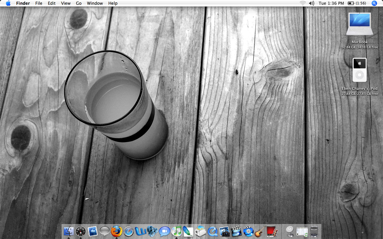The image size is (383, 239).
Task: Select the MacBook drive icon on desktop
Action: tap(360, 24)
